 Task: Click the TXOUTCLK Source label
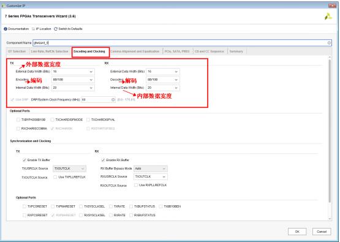click(34, 178)
